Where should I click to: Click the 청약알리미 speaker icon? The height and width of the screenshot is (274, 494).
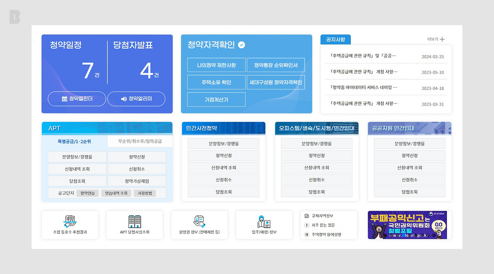click(124, 99)
